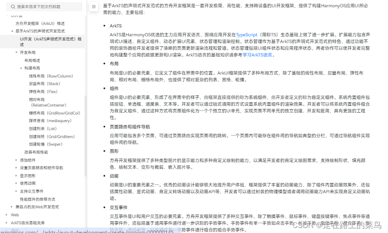The height and width of the screenshot is (233, 388).
Task: Click the 布局 bullet heading
Action: [x=114, y=64]
